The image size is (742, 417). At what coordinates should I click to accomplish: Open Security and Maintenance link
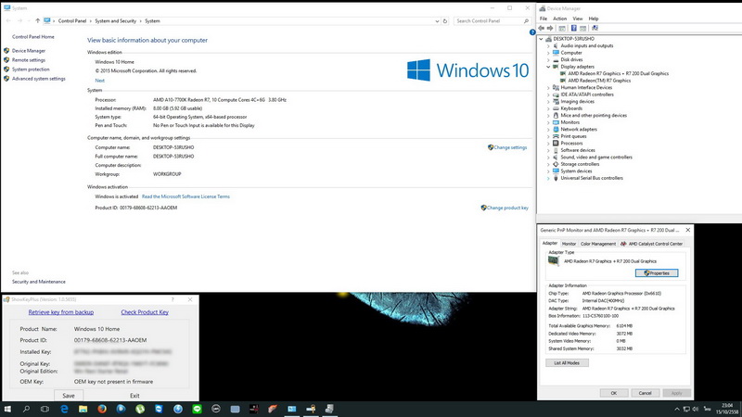[39, 282]
